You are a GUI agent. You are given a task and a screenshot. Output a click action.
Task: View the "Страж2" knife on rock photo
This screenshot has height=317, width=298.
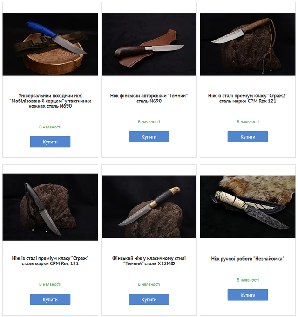248,44
